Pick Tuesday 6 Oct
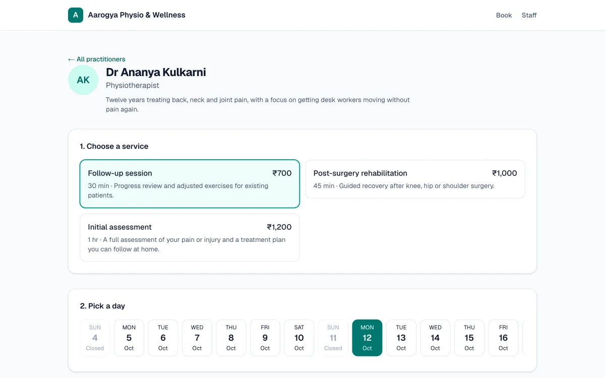The image size is (605, 378). pos(163,338)
